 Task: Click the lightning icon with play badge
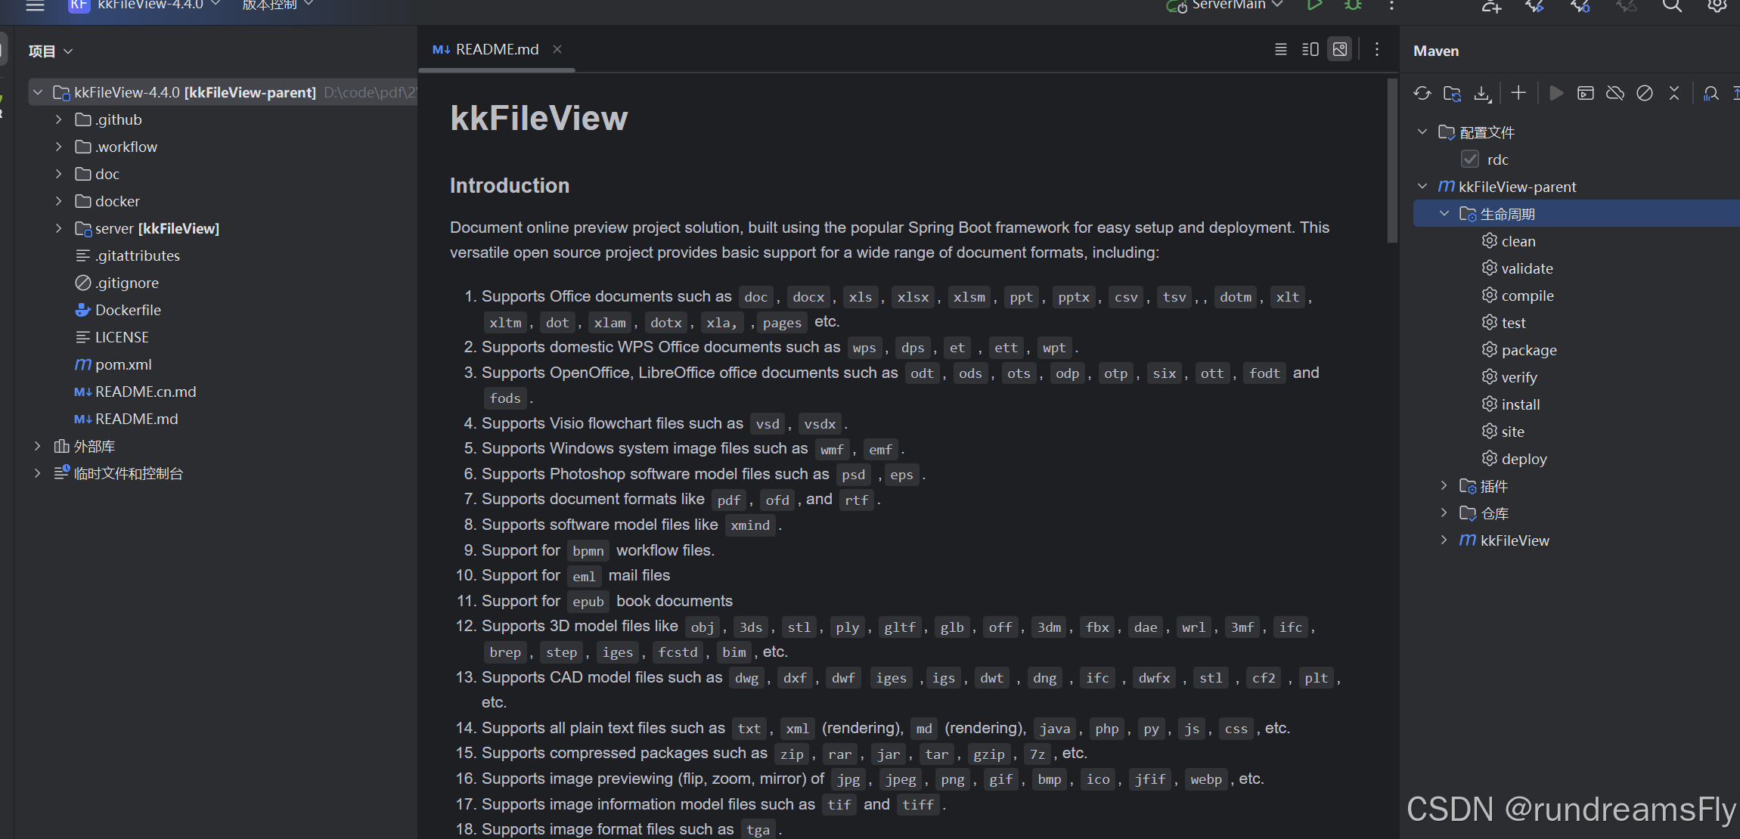click(x=1535, y=6)
